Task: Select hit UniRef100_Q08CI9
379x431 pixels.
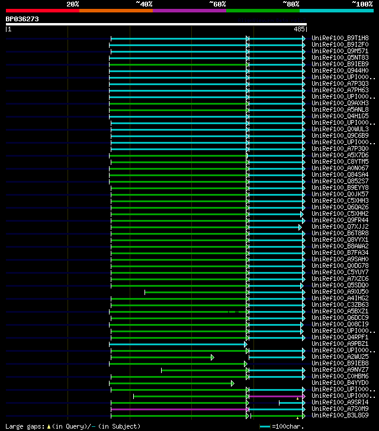Action: [340, 325]
